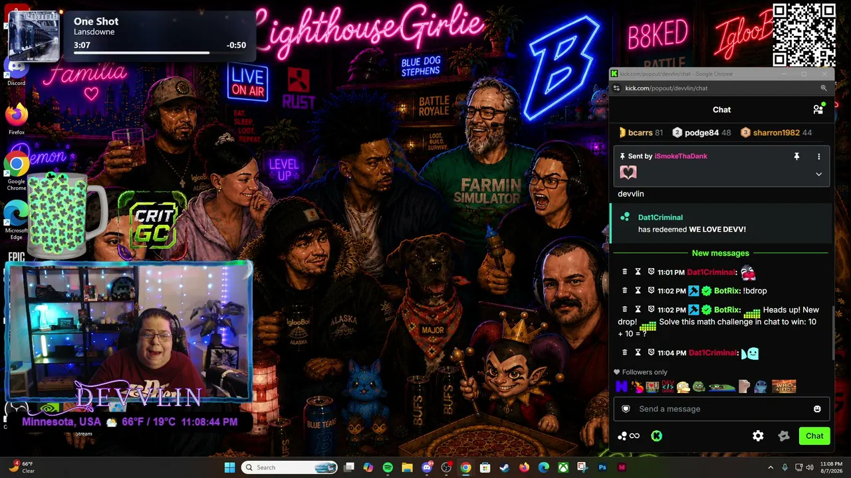Viewport: 851px width, 478px height.
Task: Ban user on the !bdrop message
Action: click(x=651, y=291)
